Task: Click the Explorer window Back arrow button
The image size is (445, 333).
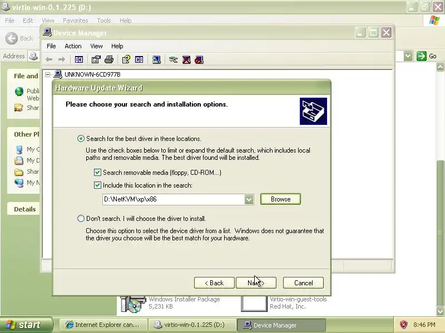Action: tap(12, 38)
